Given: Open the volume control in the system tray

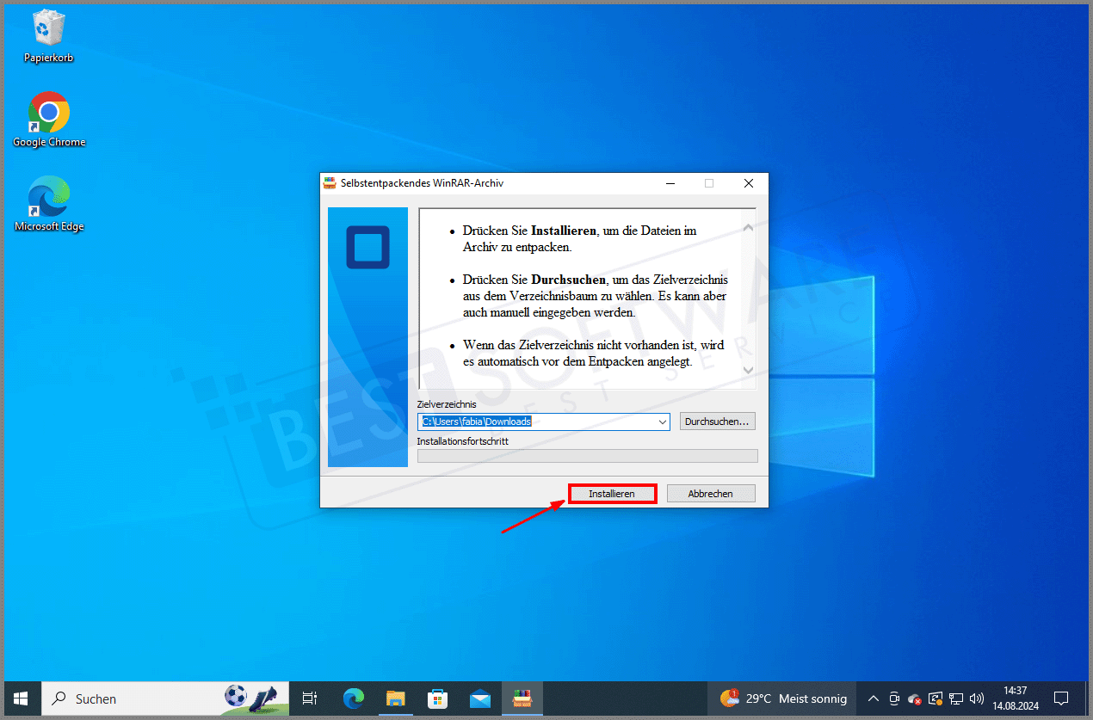Looking at the screenshot, I should 977,698.
